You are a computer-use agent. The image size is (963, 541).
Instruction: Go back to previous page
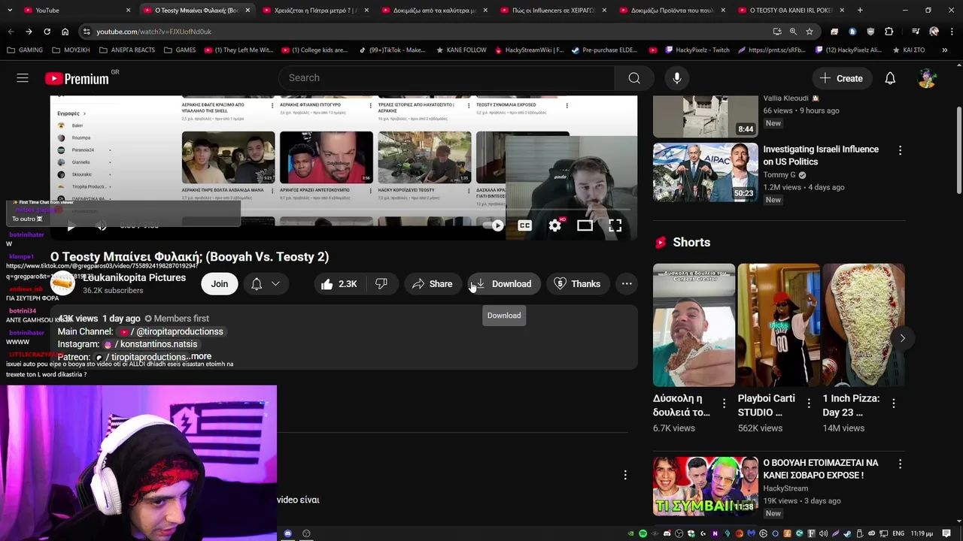pyautogui.click(x=11, y=32)
